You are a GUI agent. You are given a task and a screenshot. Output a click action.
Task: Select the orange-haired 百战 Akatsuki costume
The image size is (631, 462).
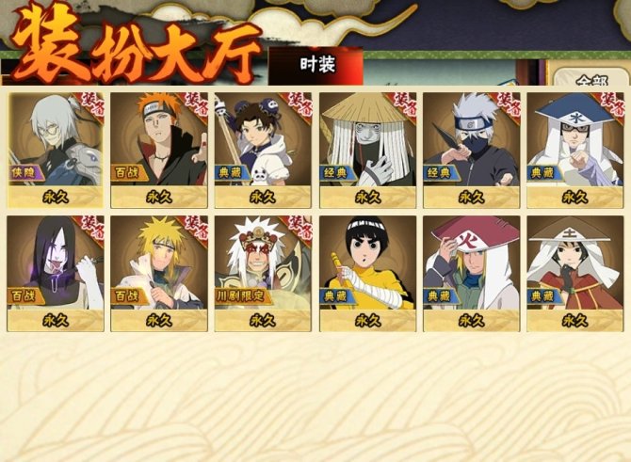click(159, 150)
